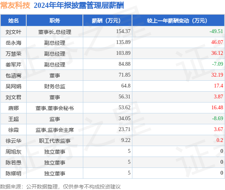Select the name 唐娜
This screenshot has height=190, width=225.
pyautogui.click(x=13, y=108)
